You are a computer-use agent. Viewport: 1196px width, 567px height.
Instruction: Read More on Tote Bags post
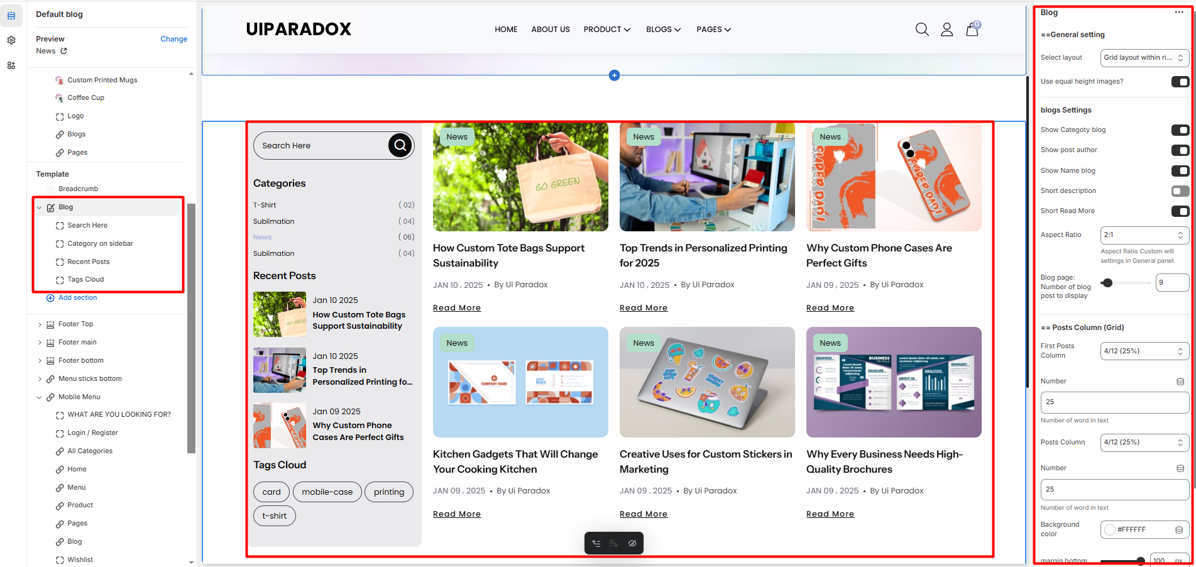(x=457, y=308)
